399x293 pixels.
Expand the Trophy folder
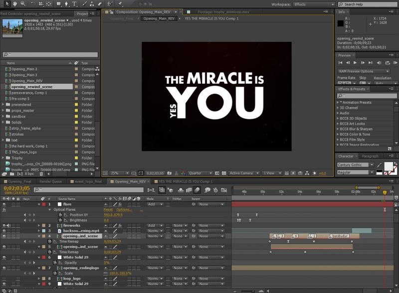(x=3, y=158)
